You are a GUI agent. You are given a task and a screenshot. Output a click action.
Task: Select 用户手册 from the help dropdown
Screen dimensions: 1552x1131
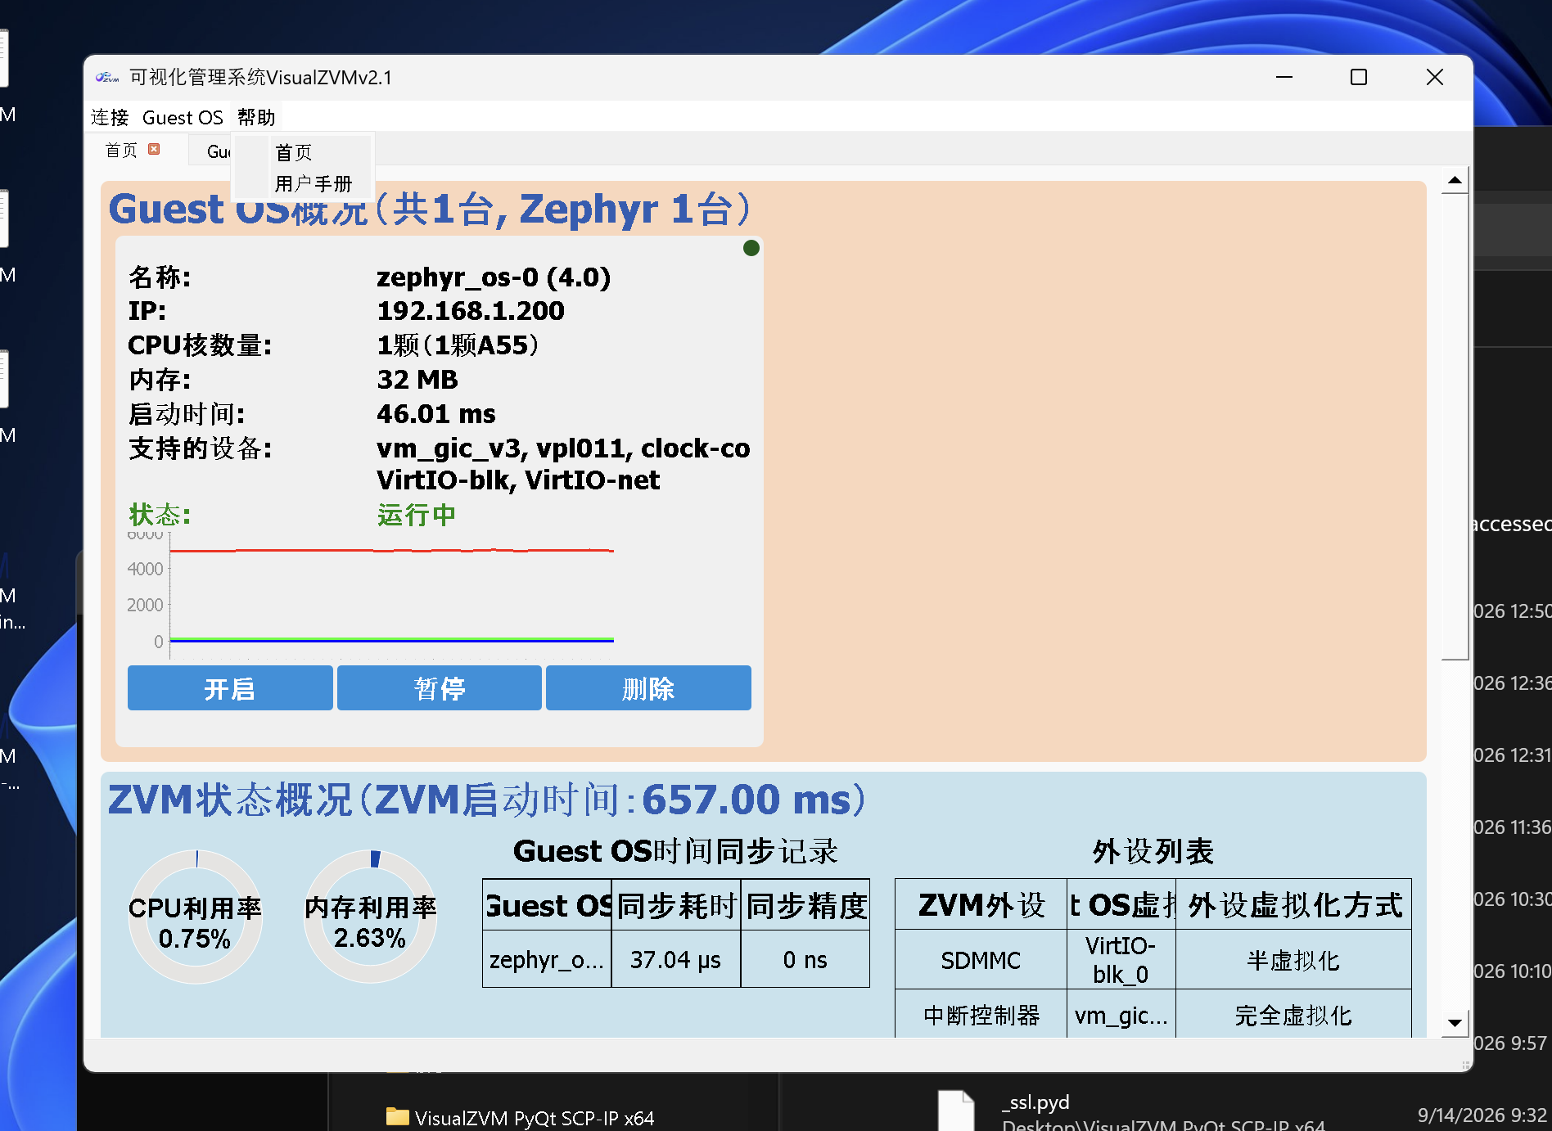click(314, 183)
